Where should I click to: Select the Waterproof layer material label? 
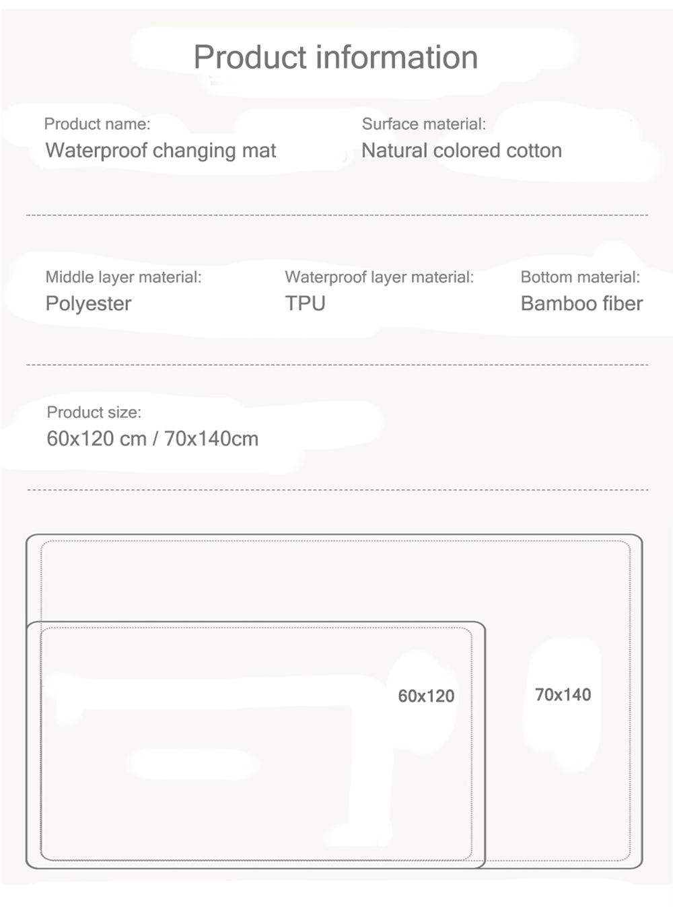click(x=380, y=277)
